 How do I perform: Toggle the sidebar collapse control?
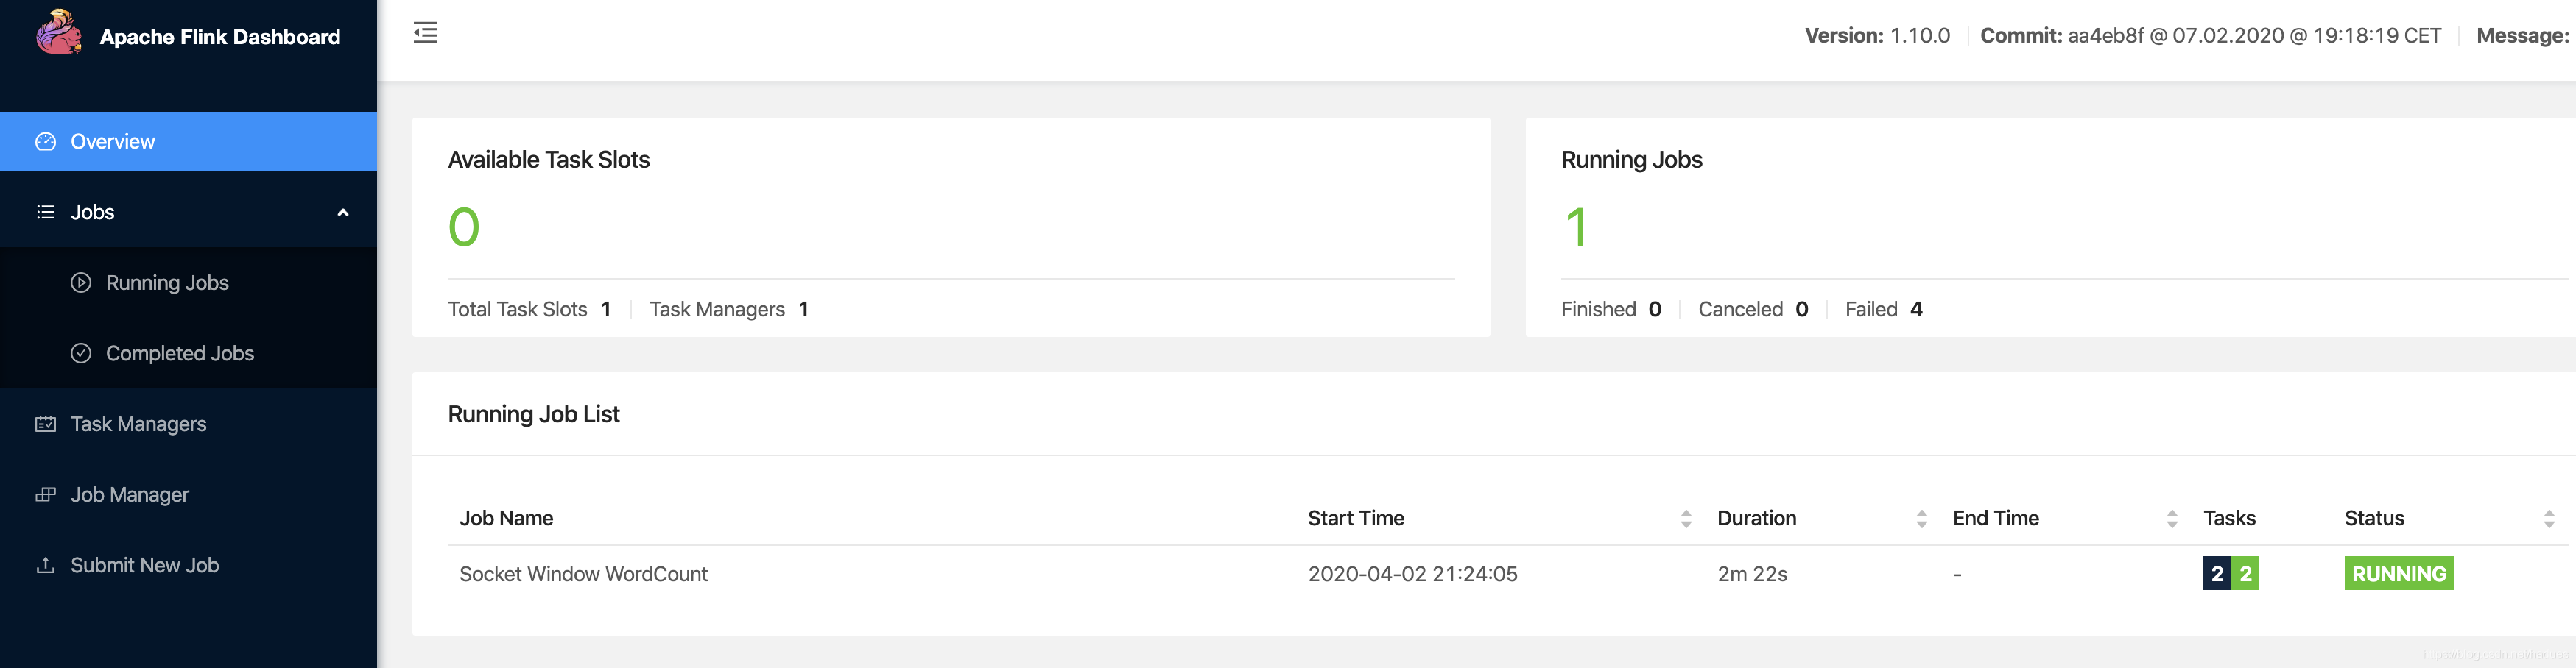point(426,33)
